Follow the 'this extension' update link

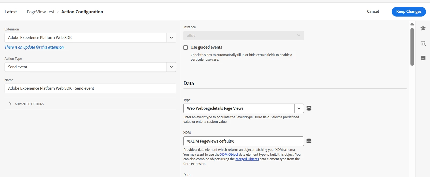click(x=52, y=47)
